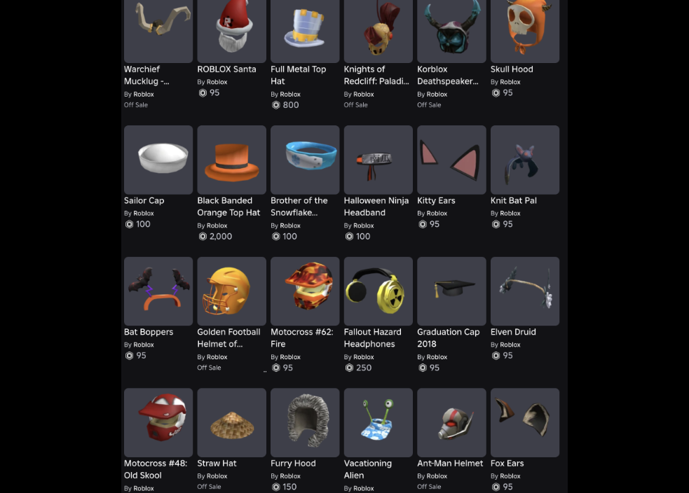
Task: Select the Ant-Man Helmet image
Action: [451, 422]
